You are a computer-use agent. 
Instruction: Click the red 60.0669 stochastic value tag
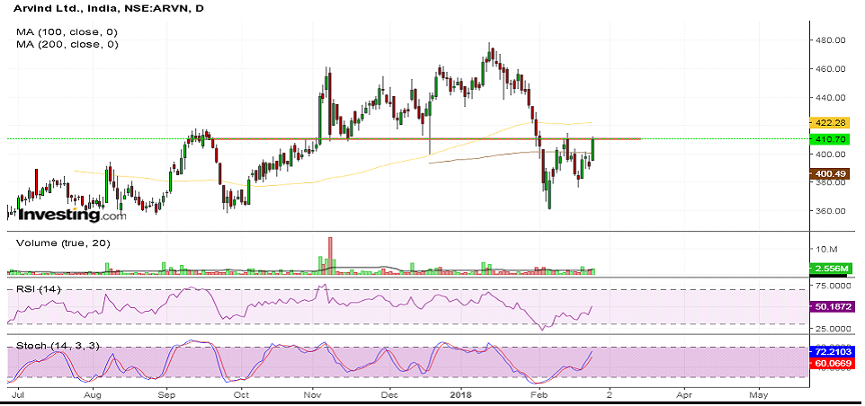point(831,363)
